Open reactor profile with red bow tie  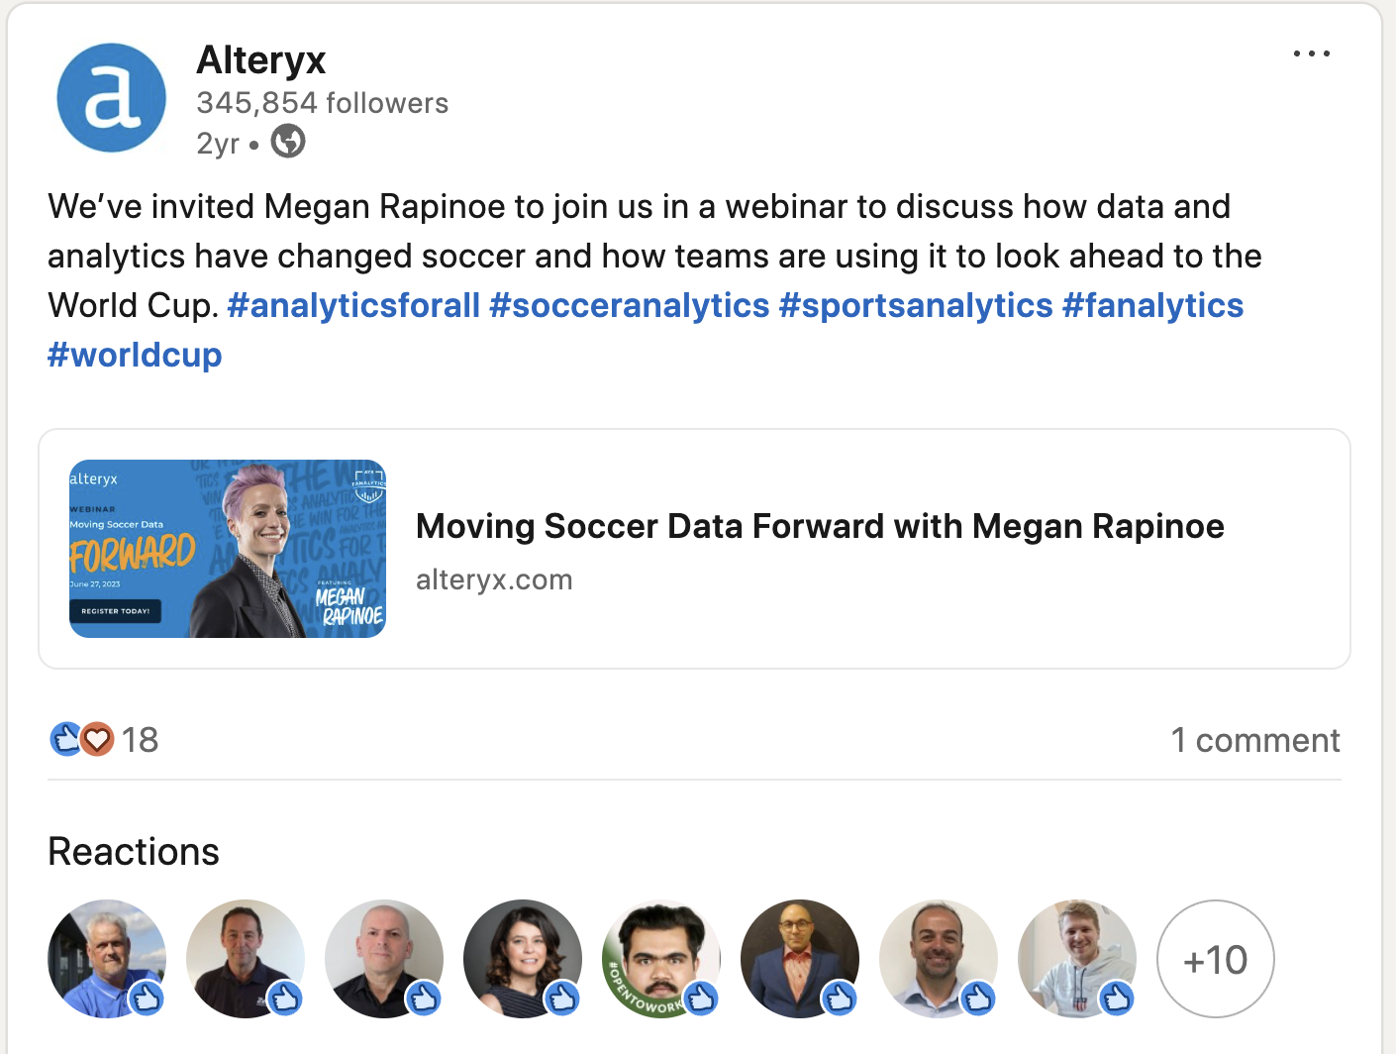pyautogui.click(x=800, y=959)
